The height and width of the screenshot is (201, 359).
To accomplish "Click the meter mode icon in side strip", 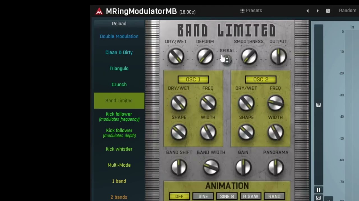I will (318, 105).
